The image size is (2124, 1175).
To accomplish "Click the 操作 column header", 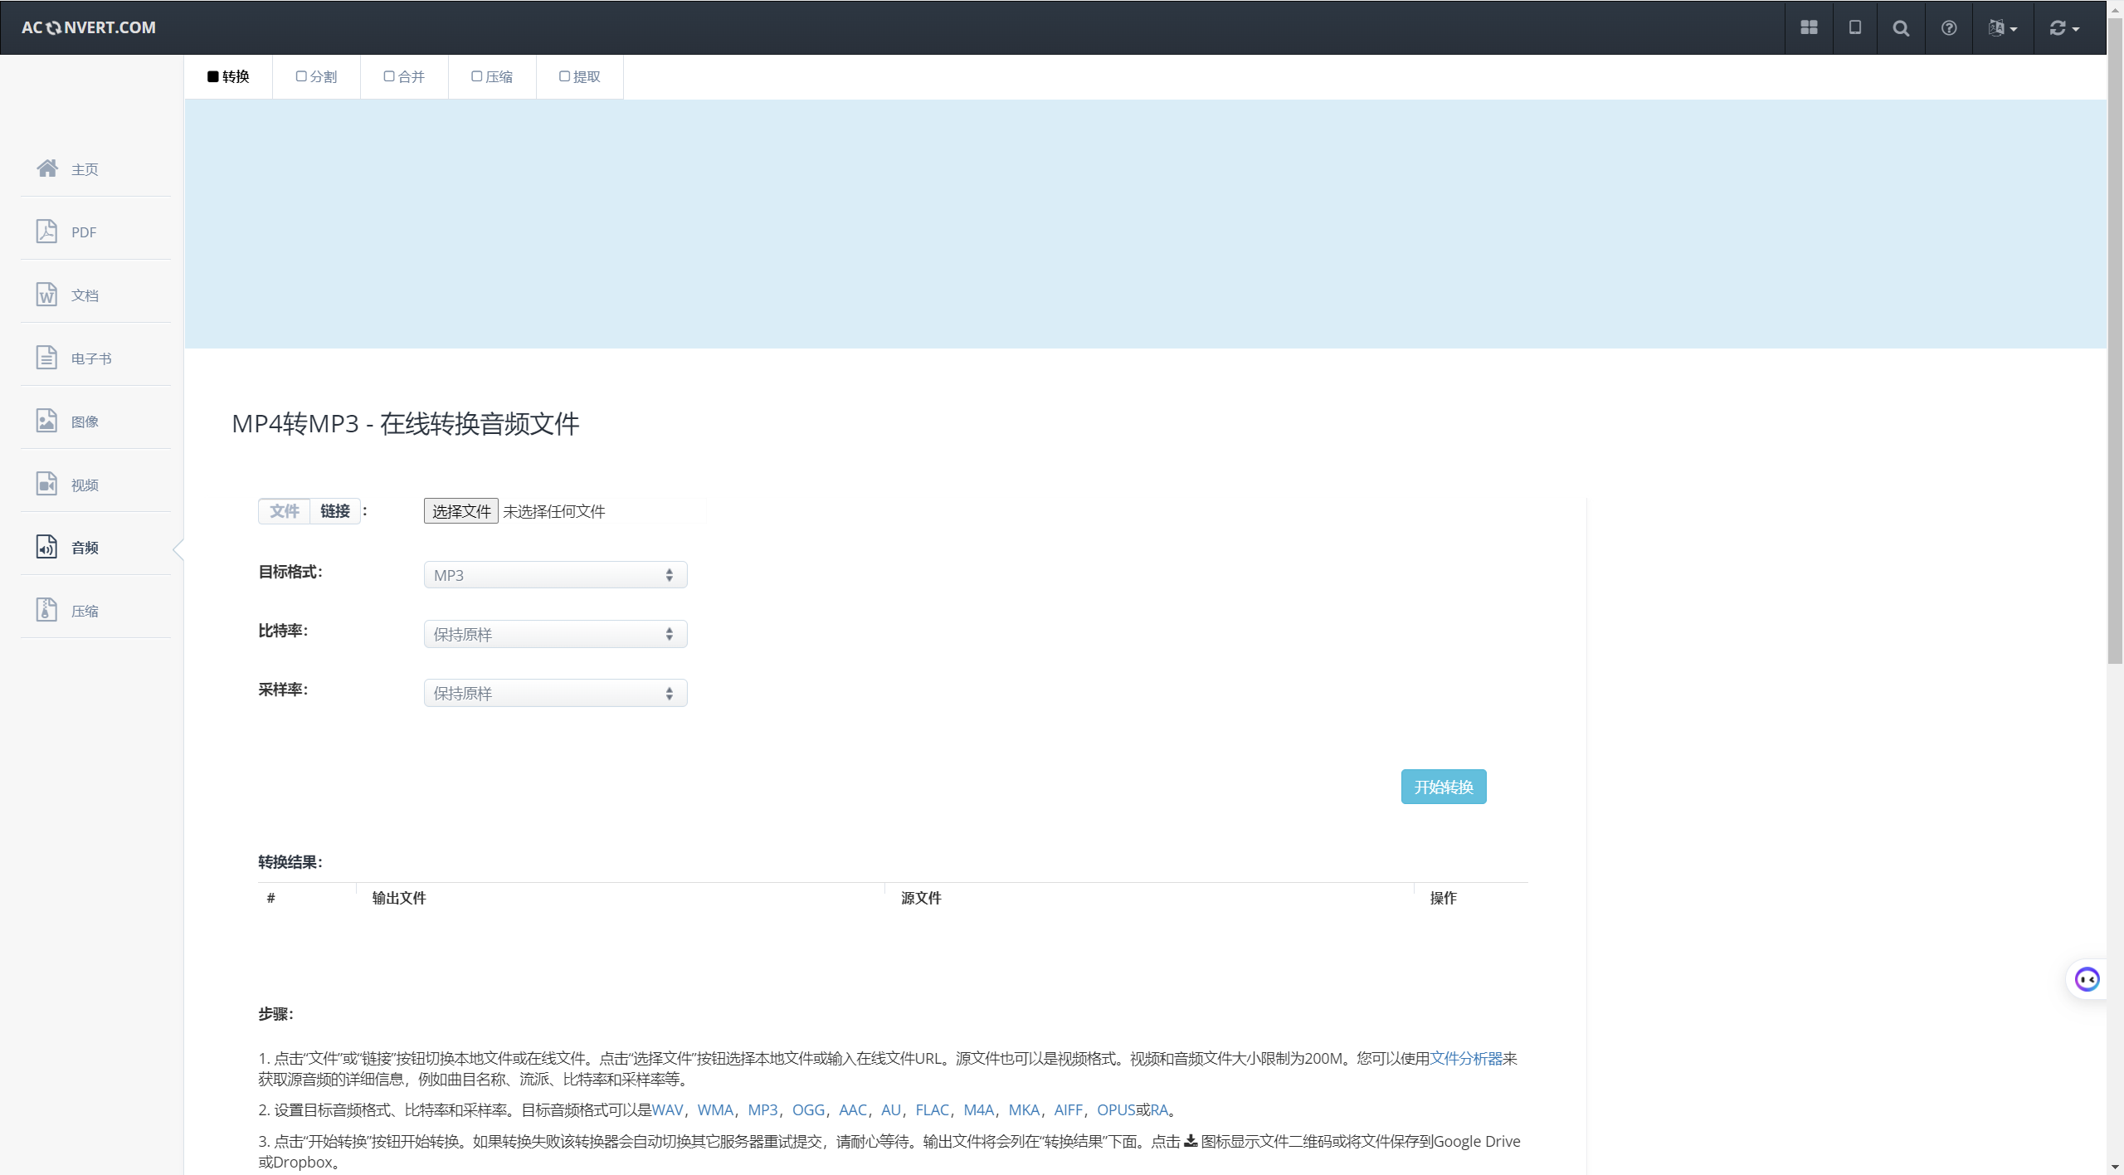I will pyautogui.click(x=1444, y=898).
